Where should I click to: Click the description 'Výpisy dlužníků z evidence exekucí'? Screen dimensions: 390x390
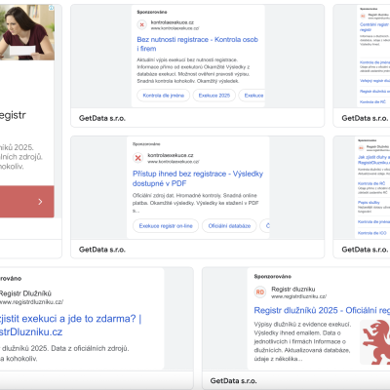(x=302, y=341)
